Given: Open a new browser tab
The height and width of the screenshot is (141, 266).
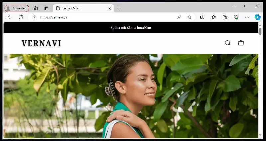Looking at the screenshot, I should [x=119, y=8].
